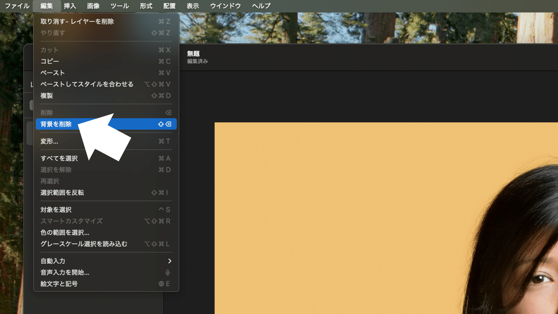The width and height of the screenshot is (558, 314).
Task: Choose 選択範囲を反転
Action: click(x=106, y=193)
